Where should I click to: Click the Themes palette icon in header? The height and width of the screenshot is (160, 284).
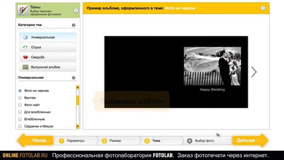point(23,10)
